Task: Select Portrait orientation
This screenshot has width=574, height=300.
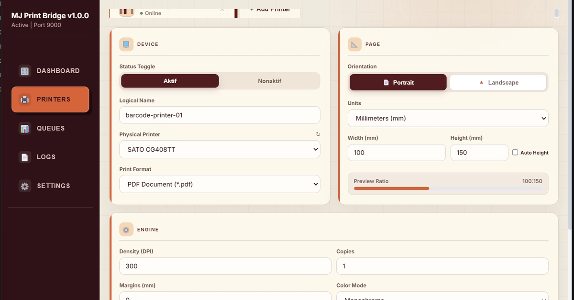Action: (x=398, y=82)
